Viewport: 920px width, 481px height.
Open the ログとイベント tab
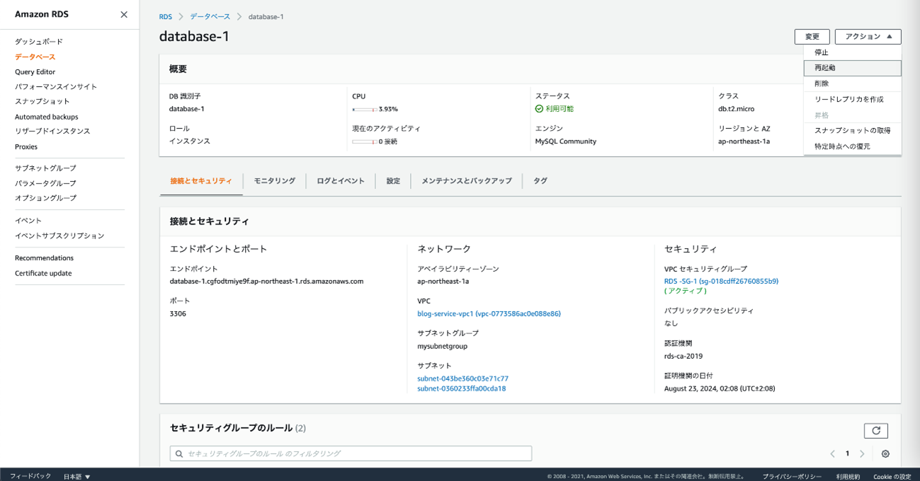(x=341, y=181)
